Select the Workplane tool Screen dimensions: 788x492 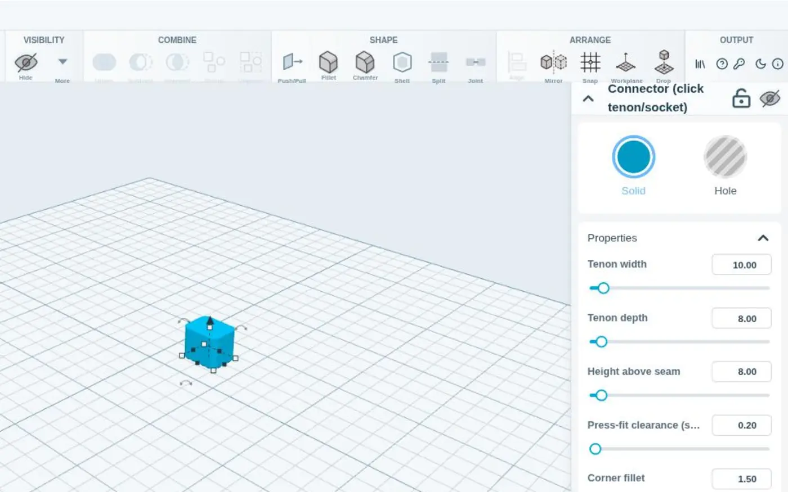[x=626, y=66]
